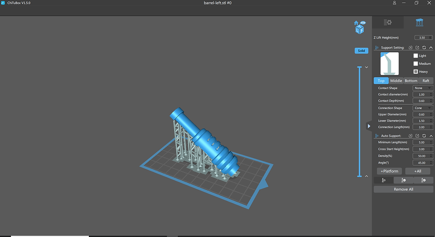This screenshot has width=435, height=237.
Task: Click the down chevron above the layer slider
Action: click(367, 67)
